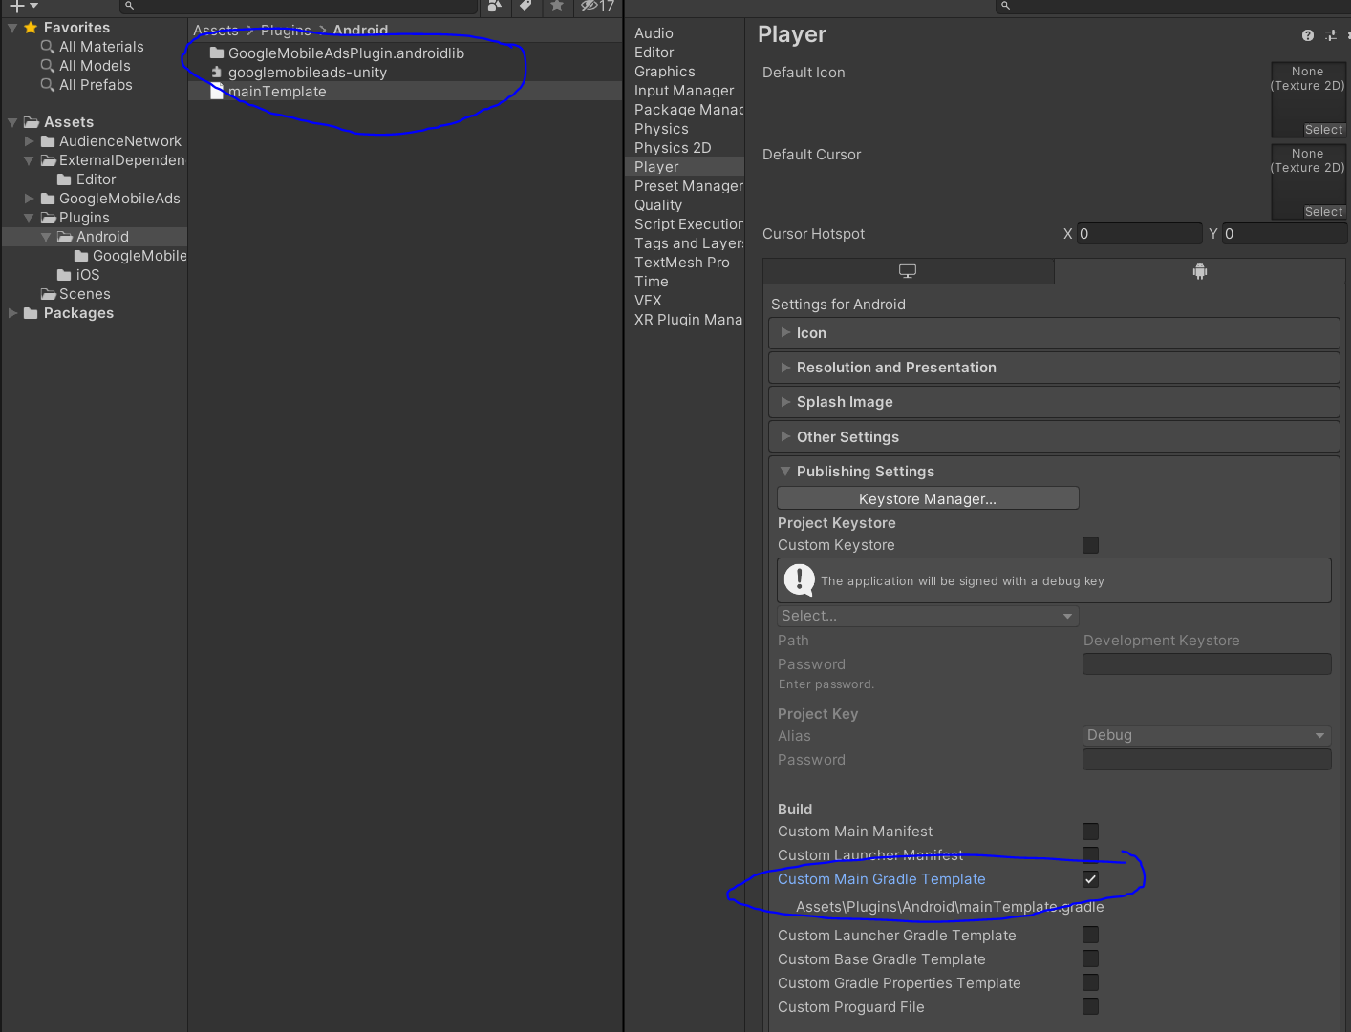Open Tags and Layers settings

688,243
